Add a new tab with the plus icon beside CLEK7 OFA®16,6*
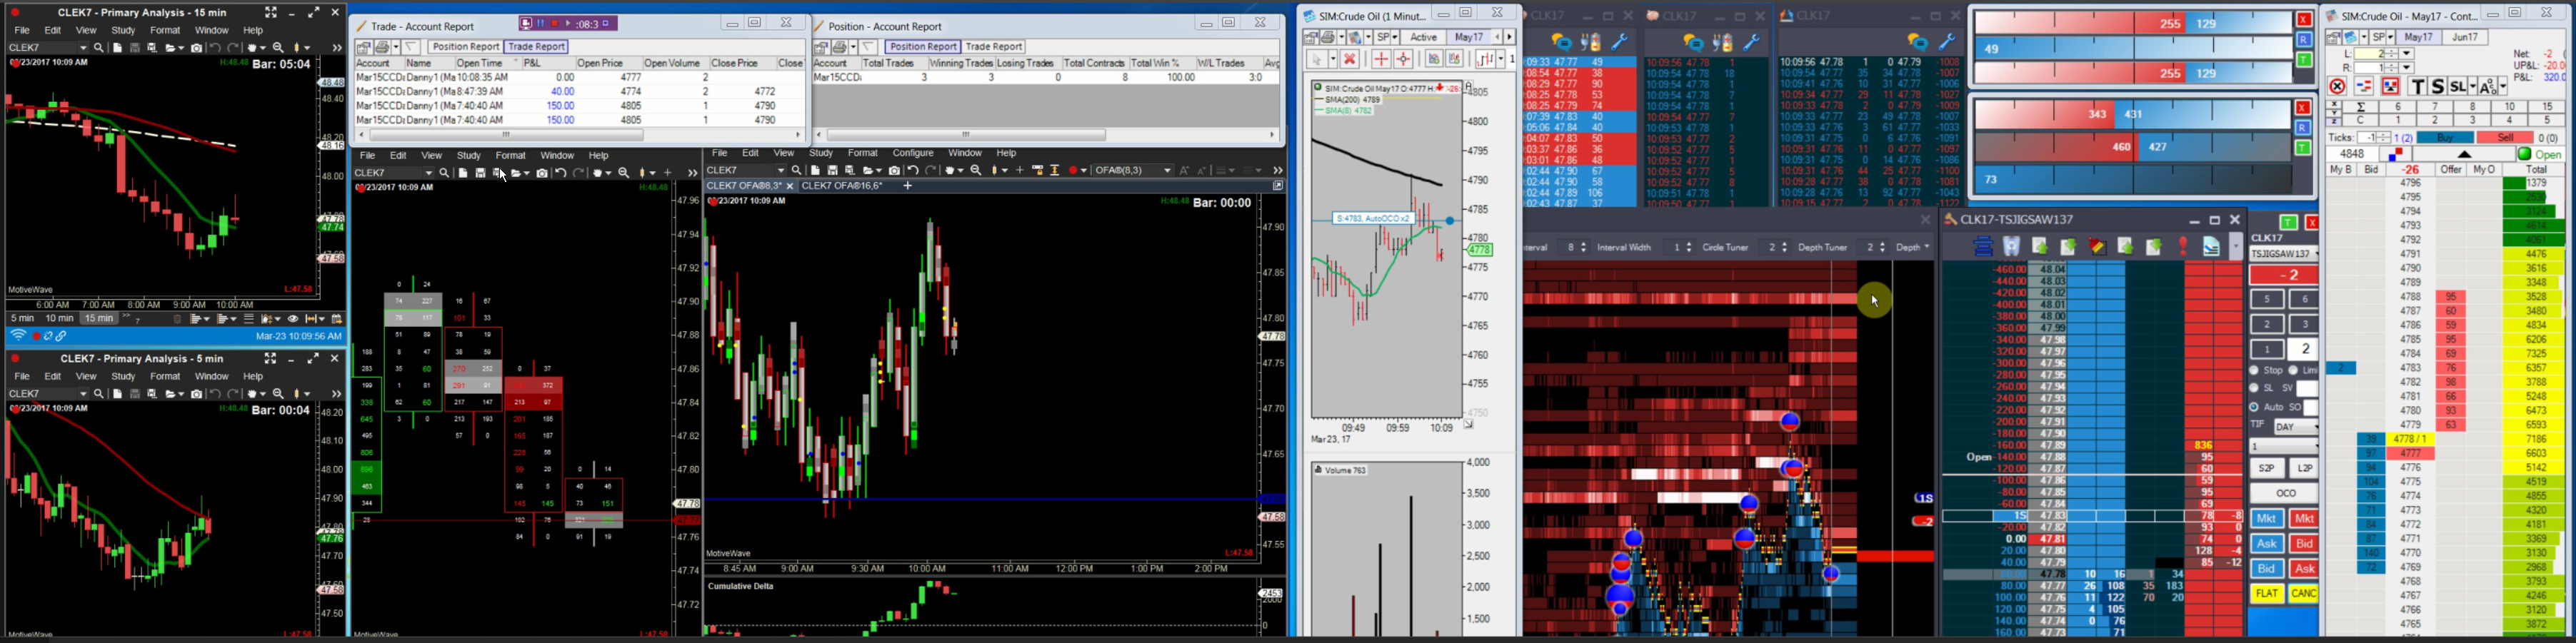 [x=908, y=186]
